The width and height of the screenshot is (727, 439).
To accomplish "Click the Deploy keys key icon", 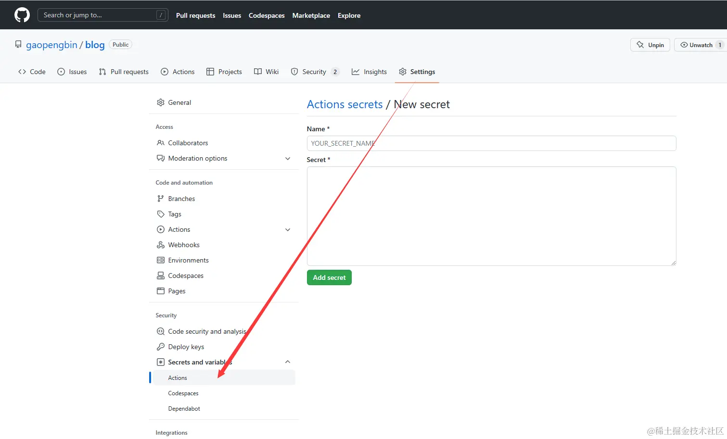I will [161, 347].
